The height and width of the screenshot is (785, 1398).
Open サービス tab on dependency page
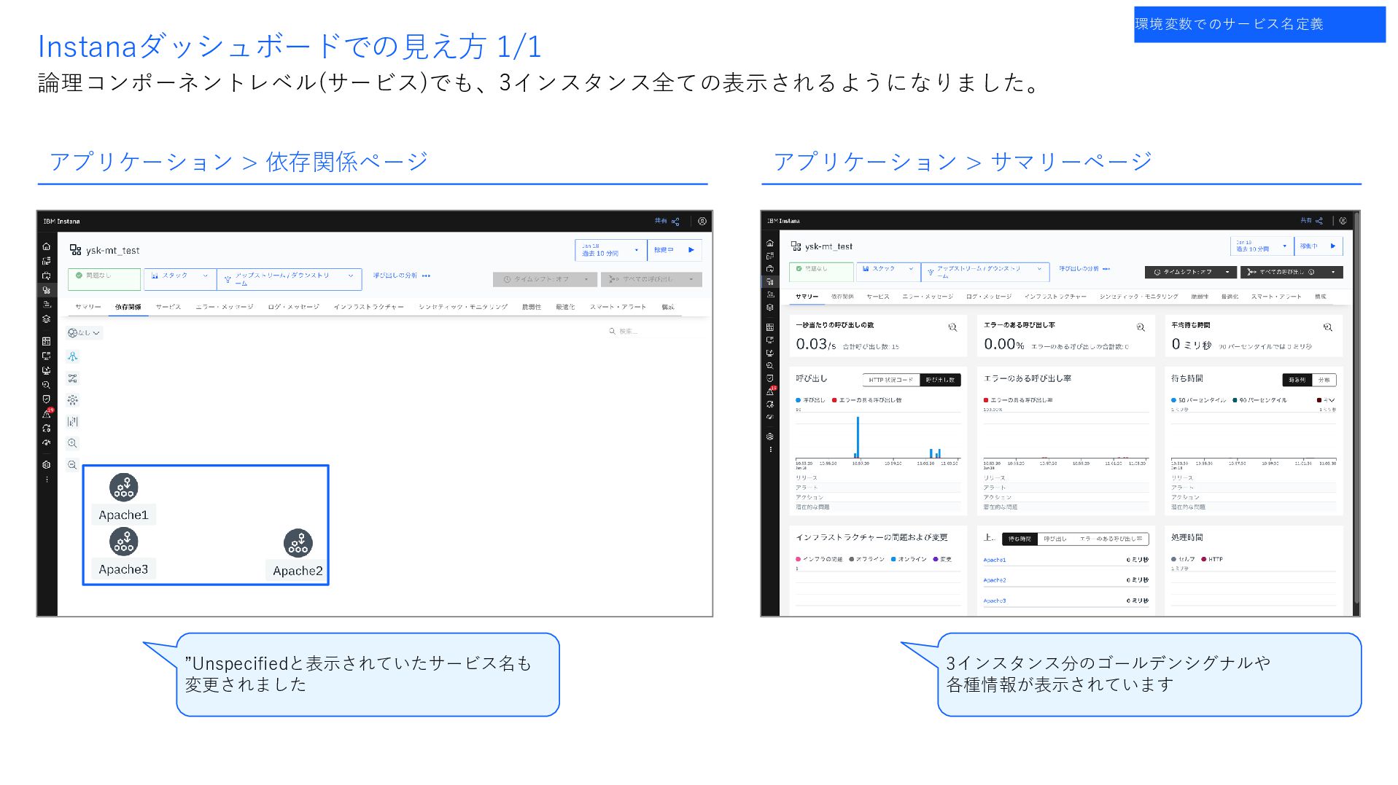click(x=168, y=307)
